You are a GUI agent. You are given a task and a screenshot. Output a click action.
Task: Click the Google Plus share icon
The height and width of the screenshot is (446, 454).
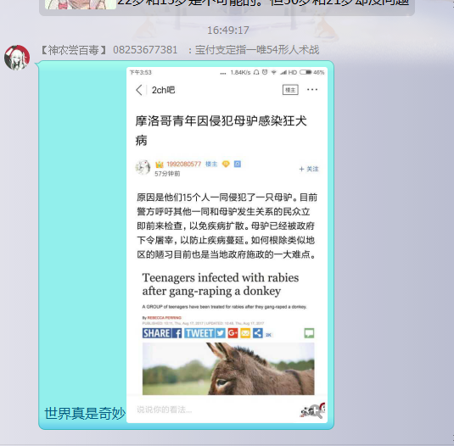[x=233, y=333]
